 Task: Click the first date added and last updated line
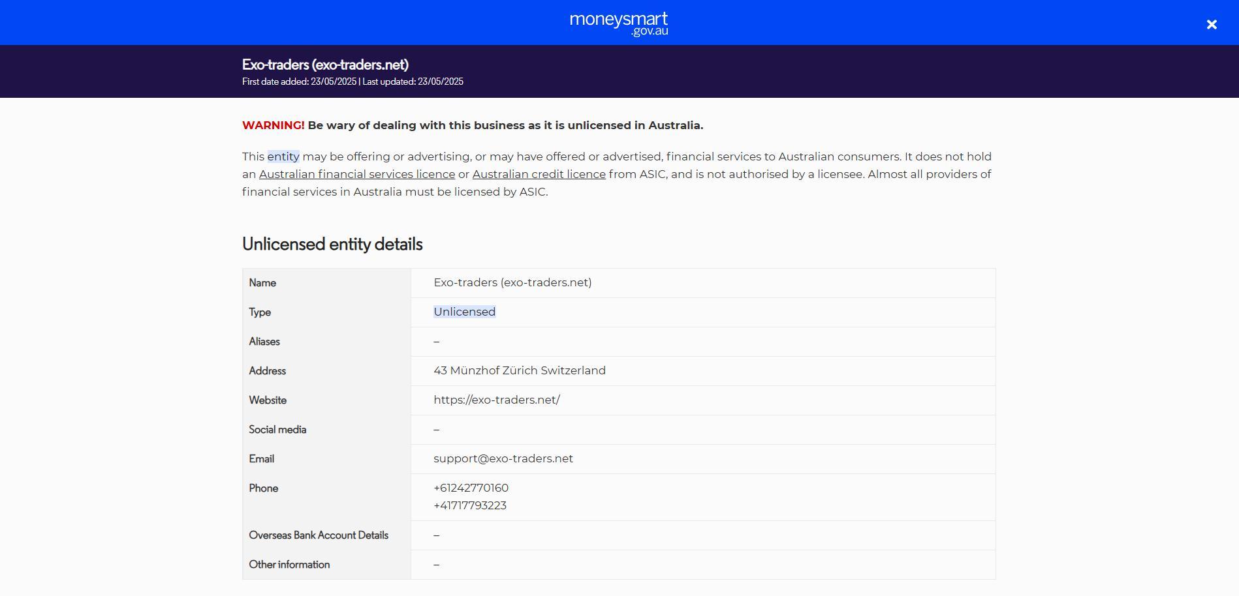coord(353,82)
